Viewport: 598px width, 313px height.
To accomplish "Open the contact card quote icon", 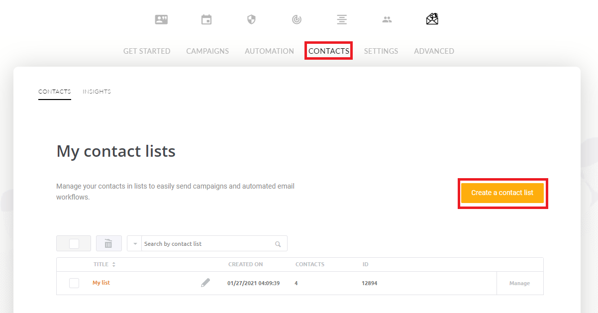I will pos(161,19).
